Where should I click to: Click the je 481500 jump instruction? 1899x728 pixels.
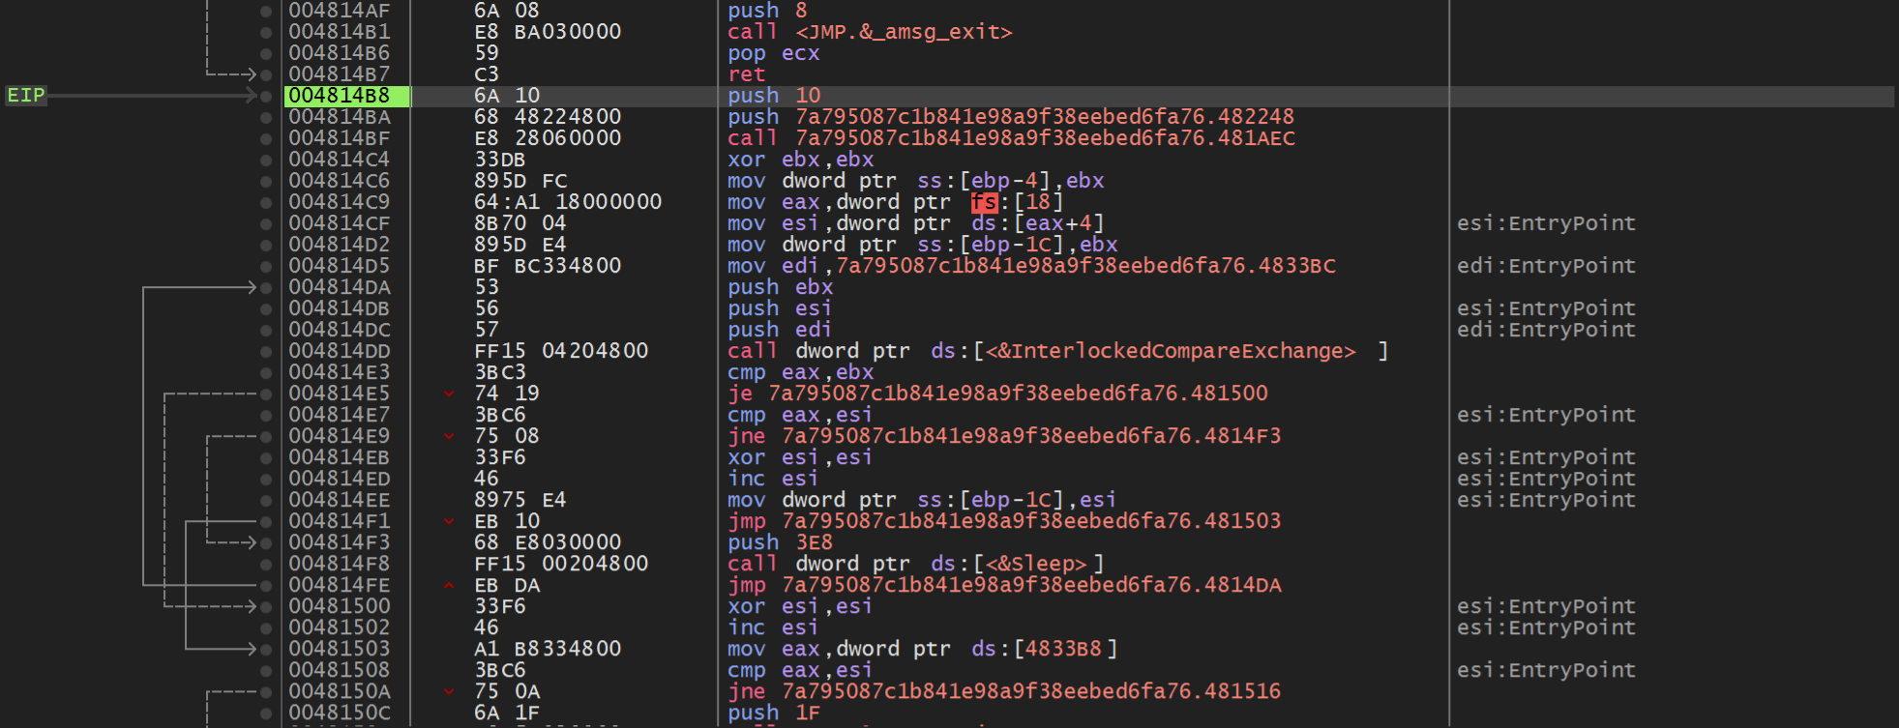997,393
